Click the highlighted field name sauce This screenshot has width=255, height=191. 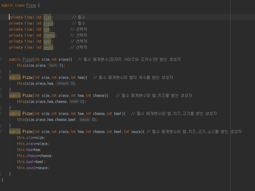click(48, 47)
